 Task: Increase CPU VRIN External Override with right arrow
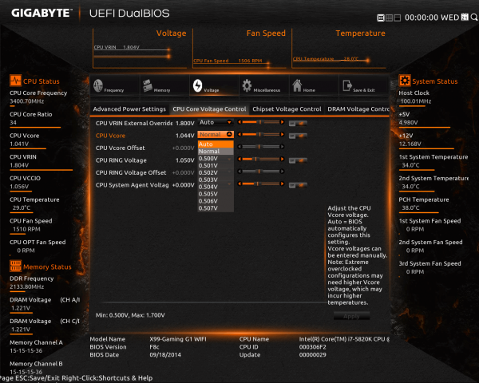point(282,122)
